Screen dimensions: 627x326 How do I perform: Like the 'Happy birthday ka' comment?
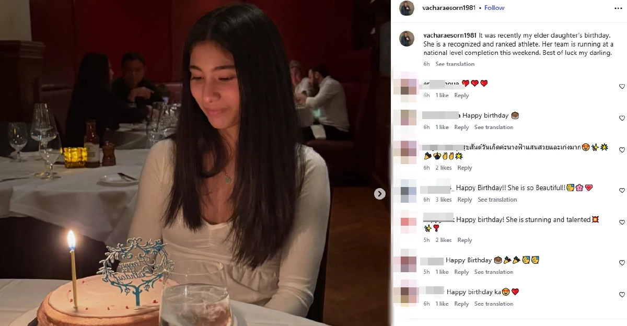click(x=622, y=295)
